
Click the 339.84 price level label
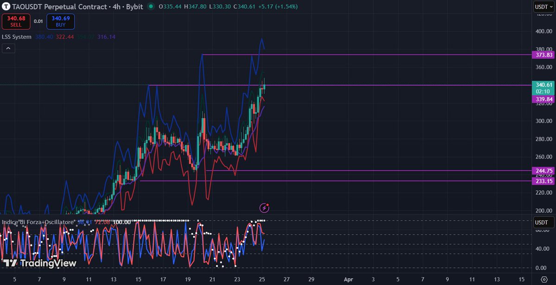[543, 99]
